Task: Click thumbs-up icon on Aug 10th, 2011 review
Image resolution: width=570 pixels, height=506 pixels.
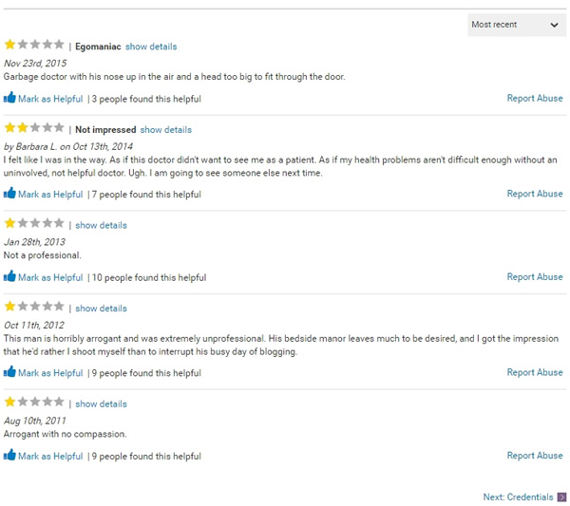Action: coord(9,456)
